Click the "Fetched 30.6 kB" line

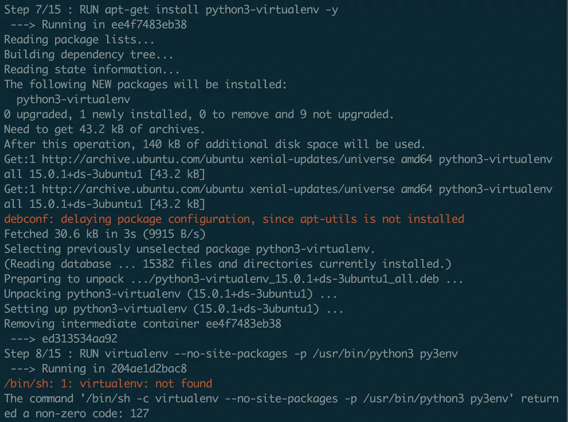point(105,234)
